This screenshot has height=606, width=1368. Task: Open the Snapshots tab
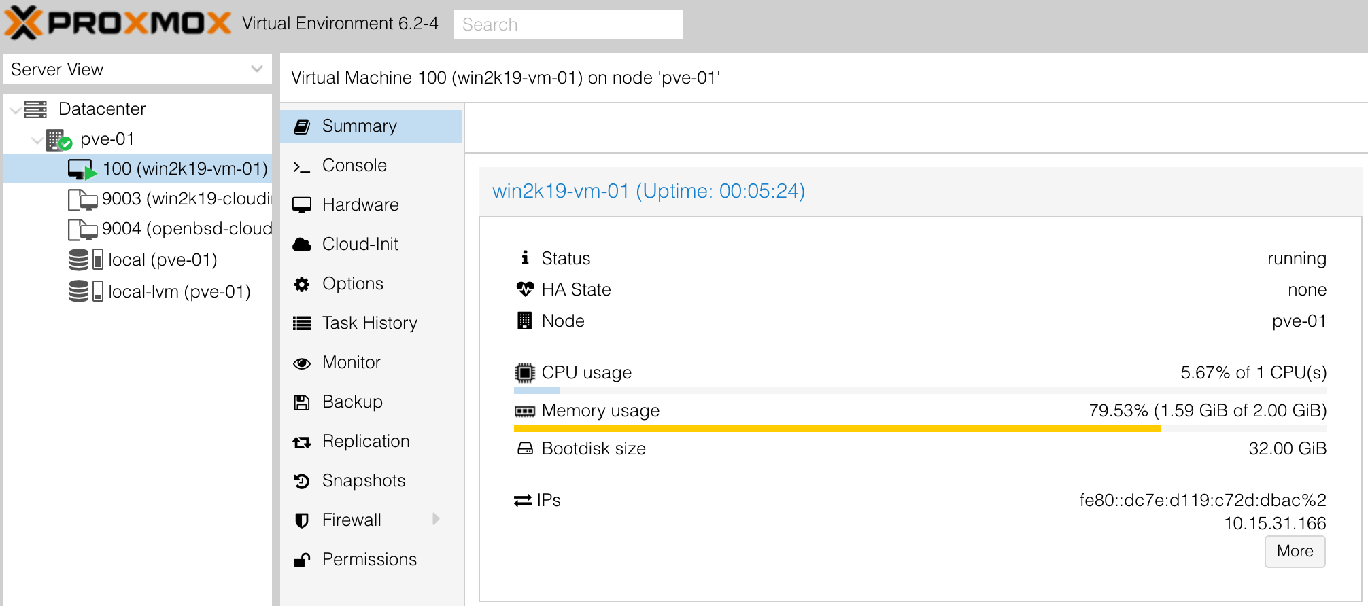(x=371, y=481)
